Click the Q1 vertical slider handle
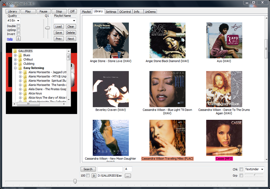Viewport: 270px width, 189px height. (x=47, y=28)
